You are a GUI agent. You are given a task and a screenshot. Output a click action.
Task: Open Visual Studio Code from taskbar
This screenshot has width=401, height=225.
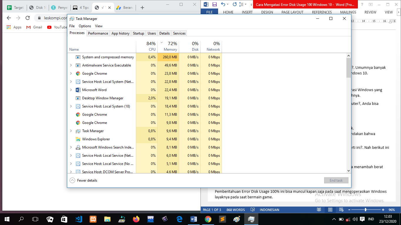(x=78, y=219)
